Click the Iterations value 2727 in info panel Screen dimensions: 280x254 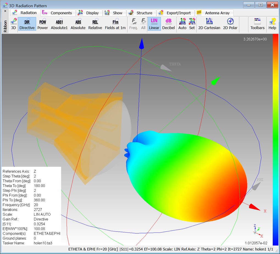coord(38,210)
